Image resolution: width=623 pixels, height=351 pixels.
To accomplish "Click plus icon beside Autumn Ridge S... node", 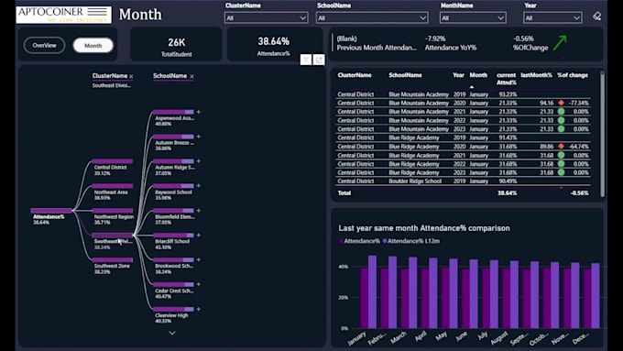I will coord(198,161).
